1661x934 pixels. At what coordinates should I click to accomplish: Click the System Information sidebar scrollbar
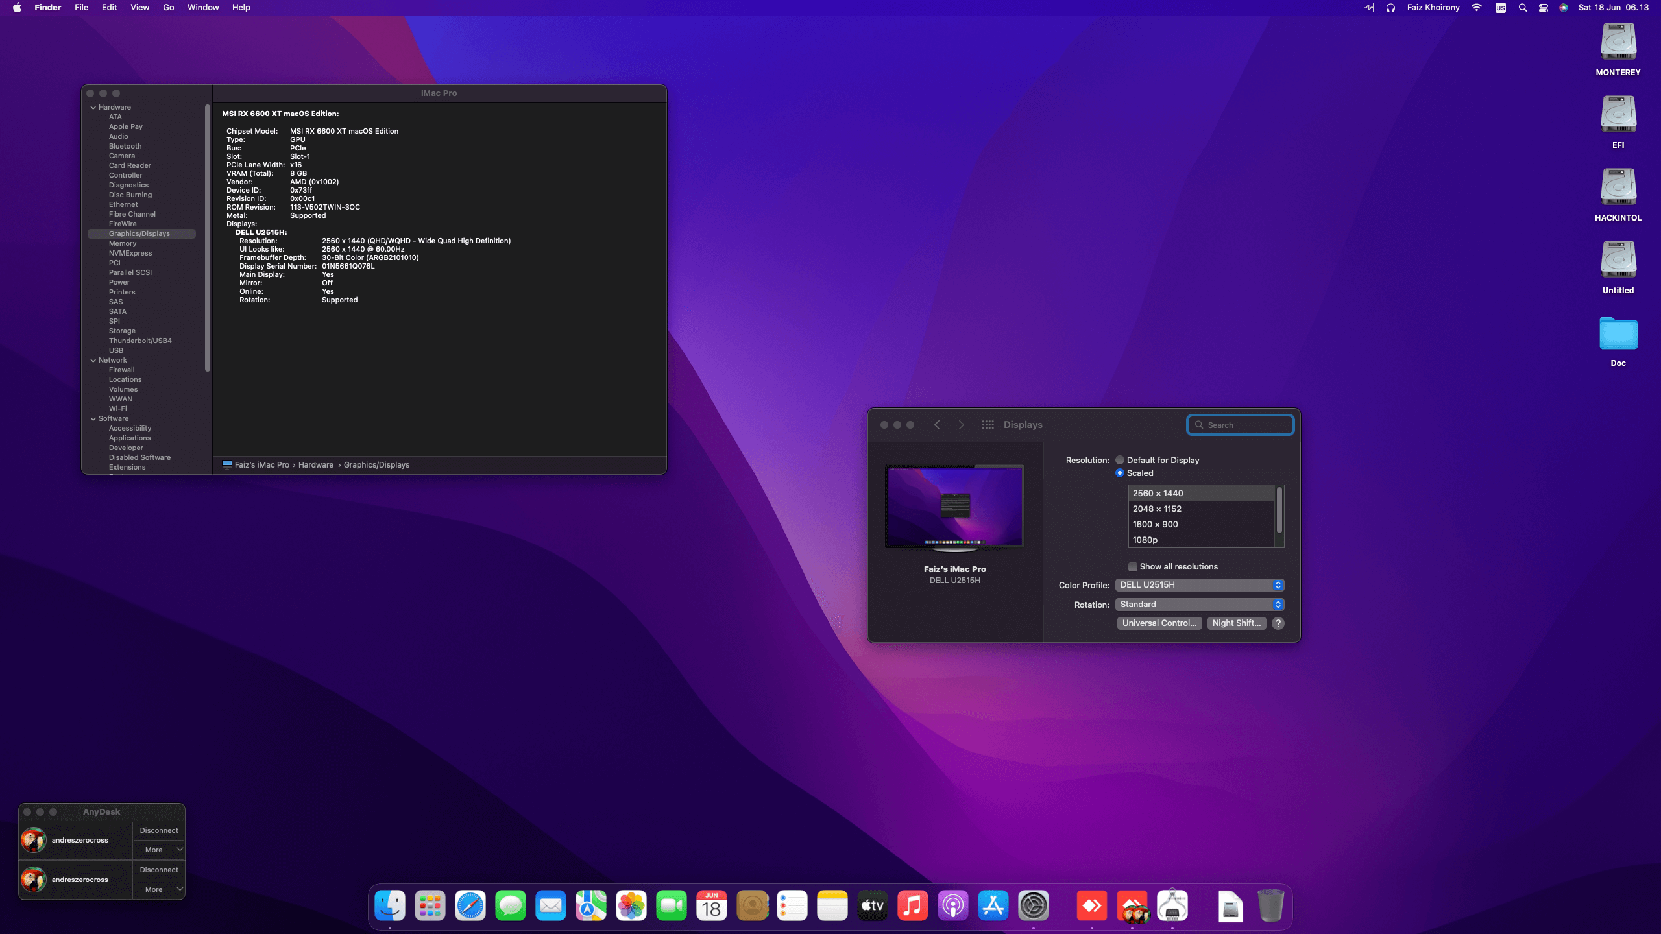pyautogui.click(x=208, y=238)
